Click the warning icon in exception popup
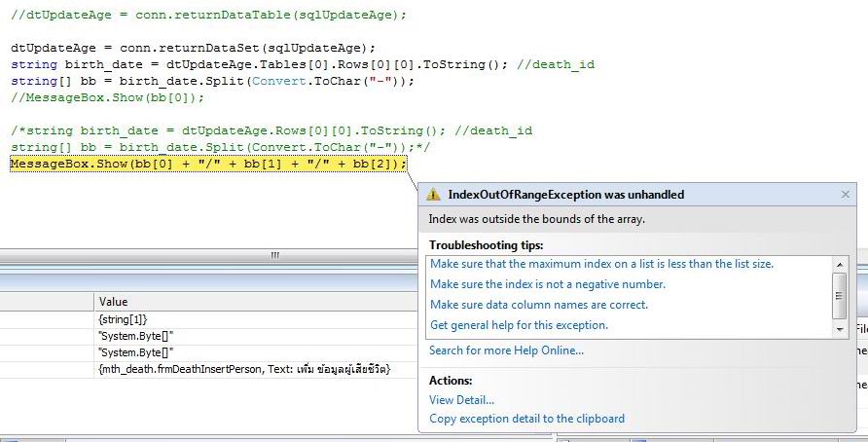This screenshot has width=868, height=442. [433, 195]
